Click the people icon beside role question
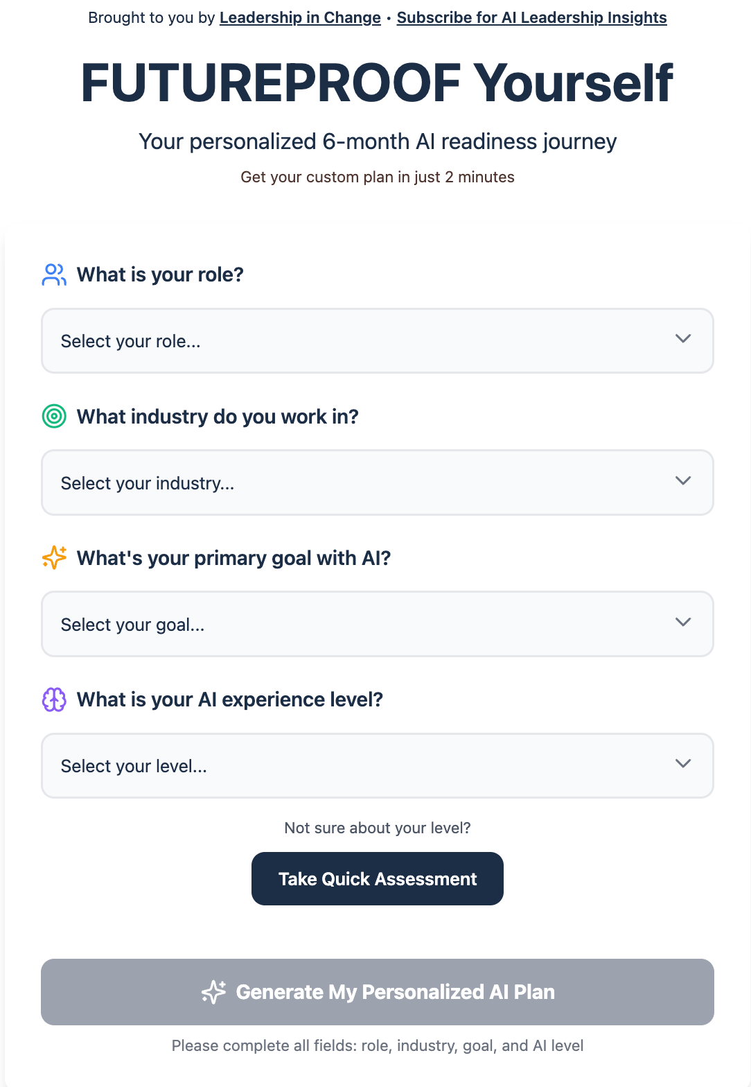 (x=54, y=275)
